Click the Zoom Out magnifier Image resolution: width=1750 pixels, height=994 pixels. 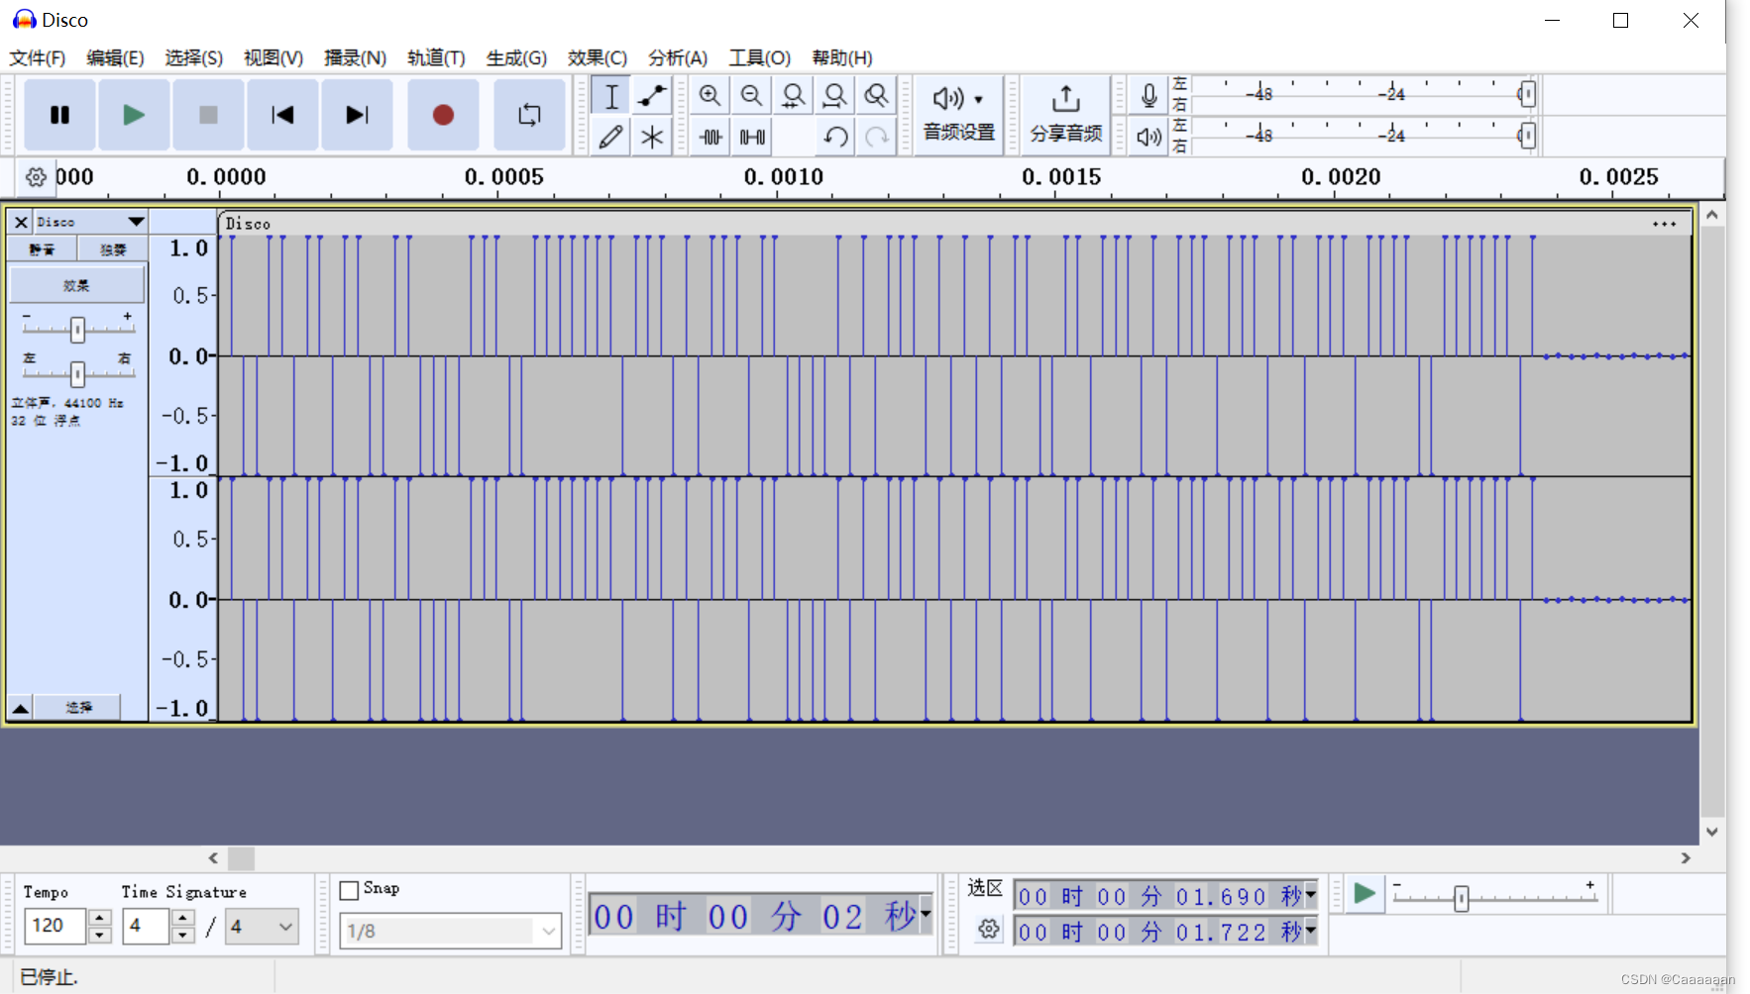[x=751, y=96]
